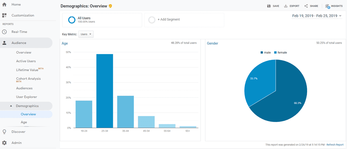The image size is (347, 149).
Task: Open Admin gear icon
Action: coord(4,143)
